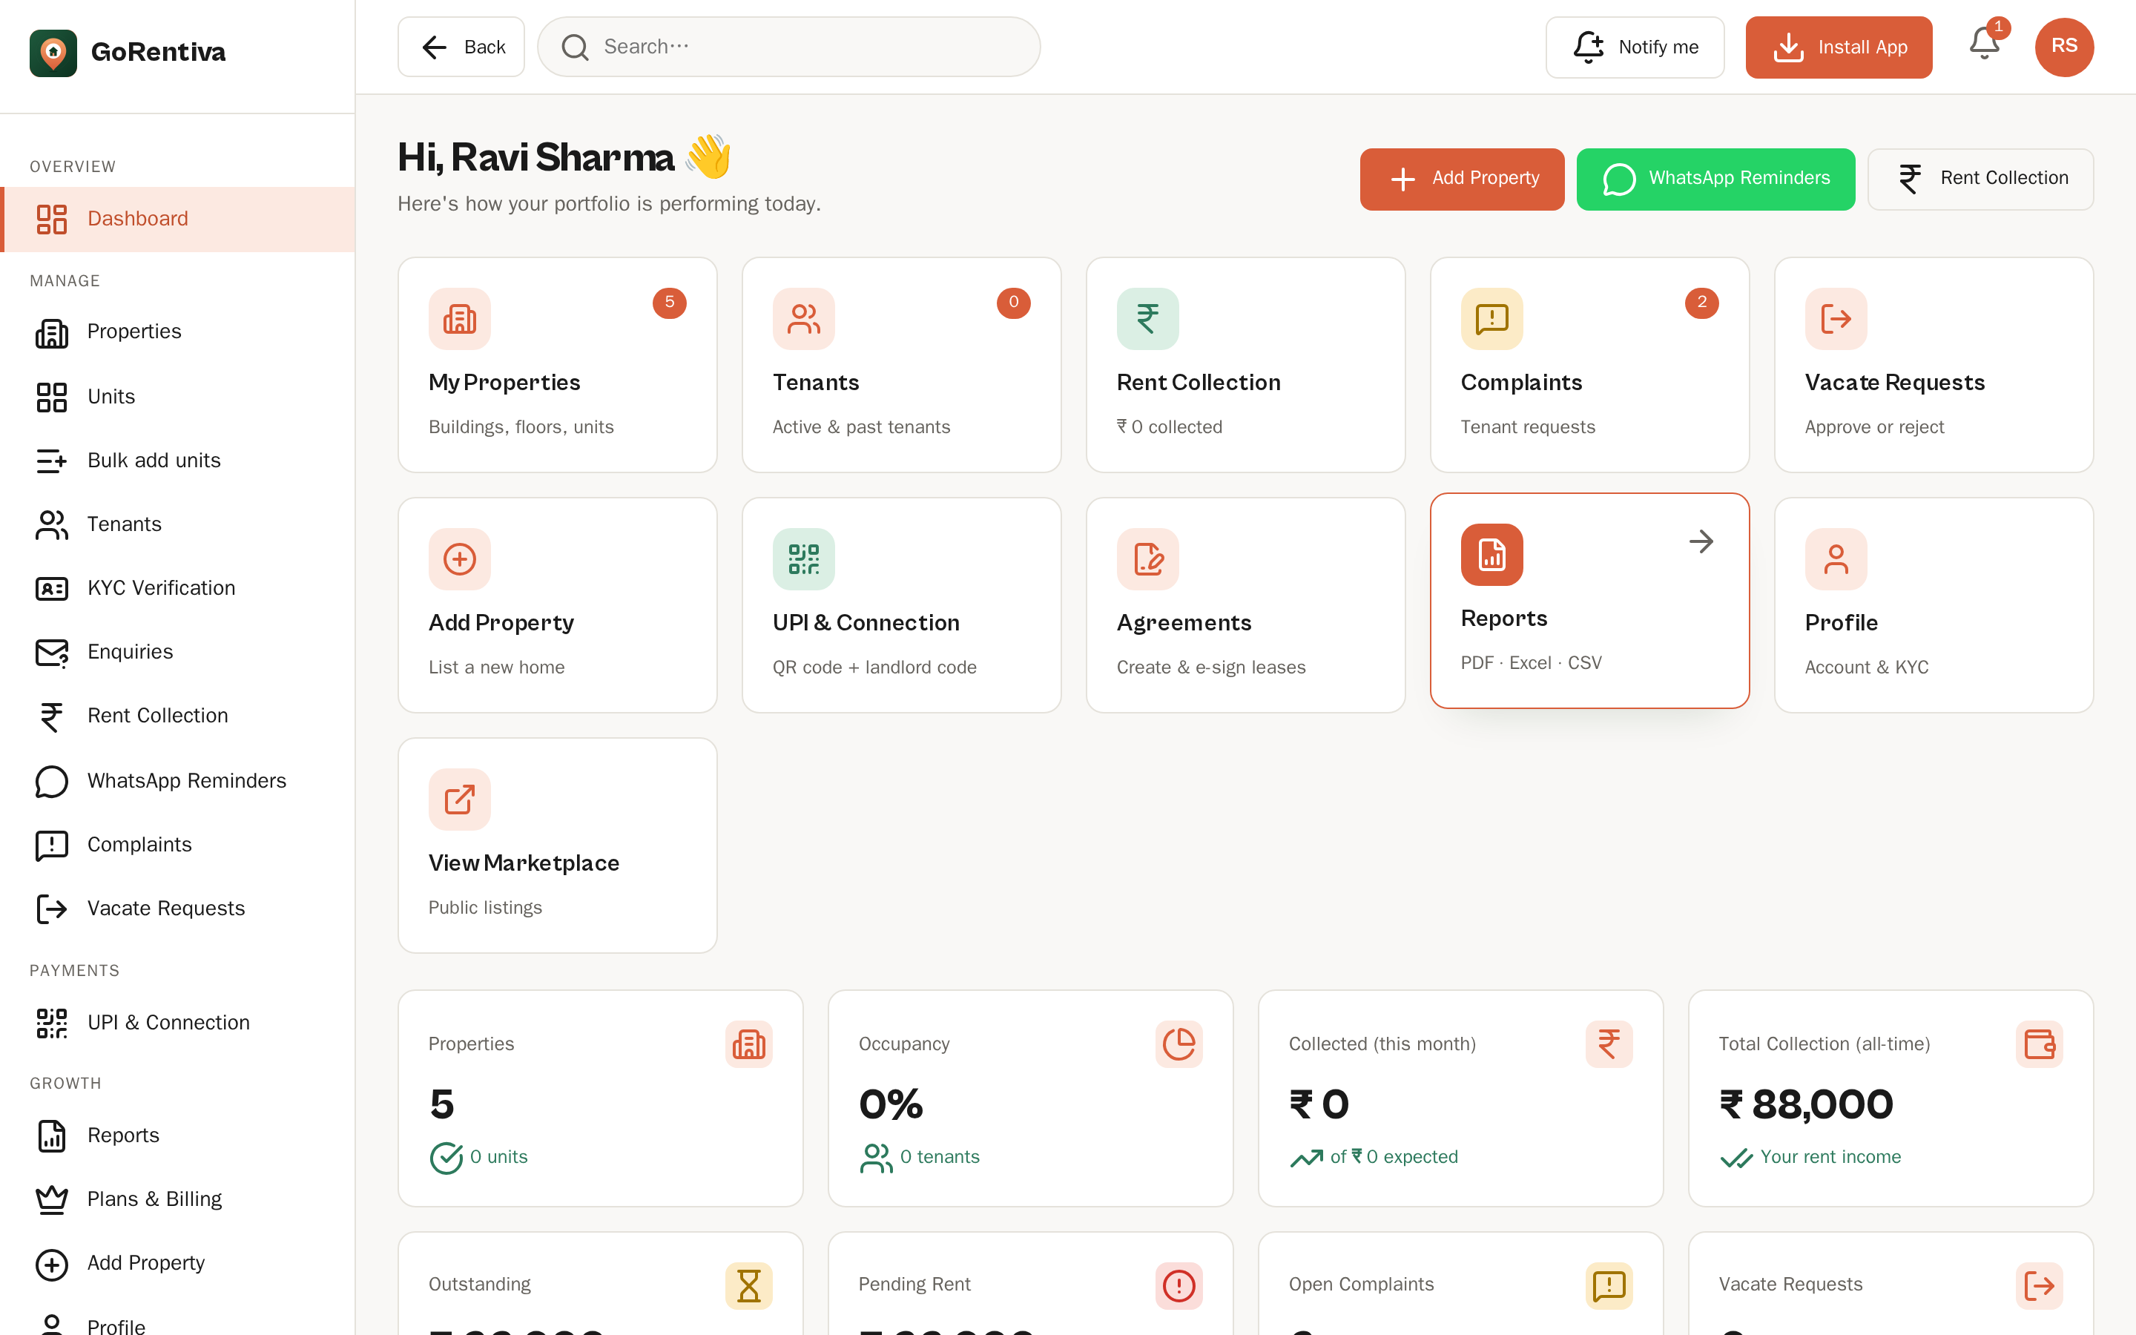Click Vacate Requests card exit icon
This screenshot has width=2136, height=1335.
pos(1836,318)
